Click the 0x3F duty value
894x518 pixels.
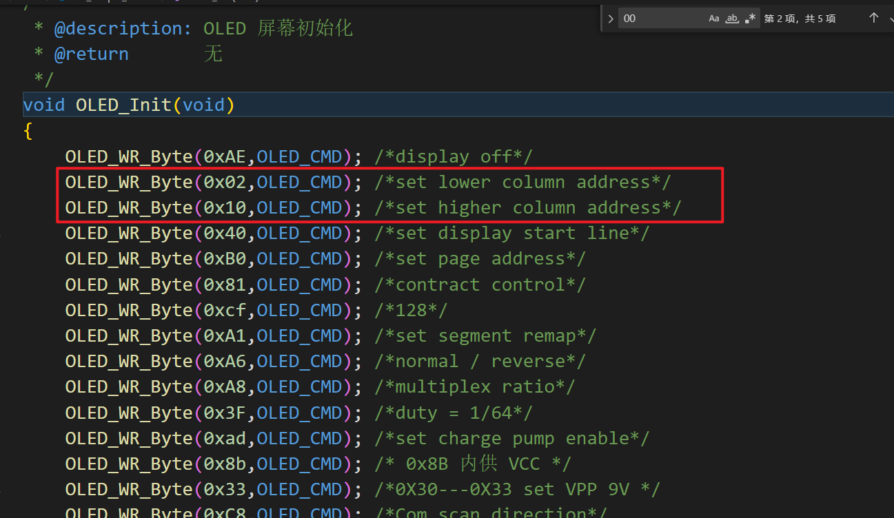pos(225,413)
